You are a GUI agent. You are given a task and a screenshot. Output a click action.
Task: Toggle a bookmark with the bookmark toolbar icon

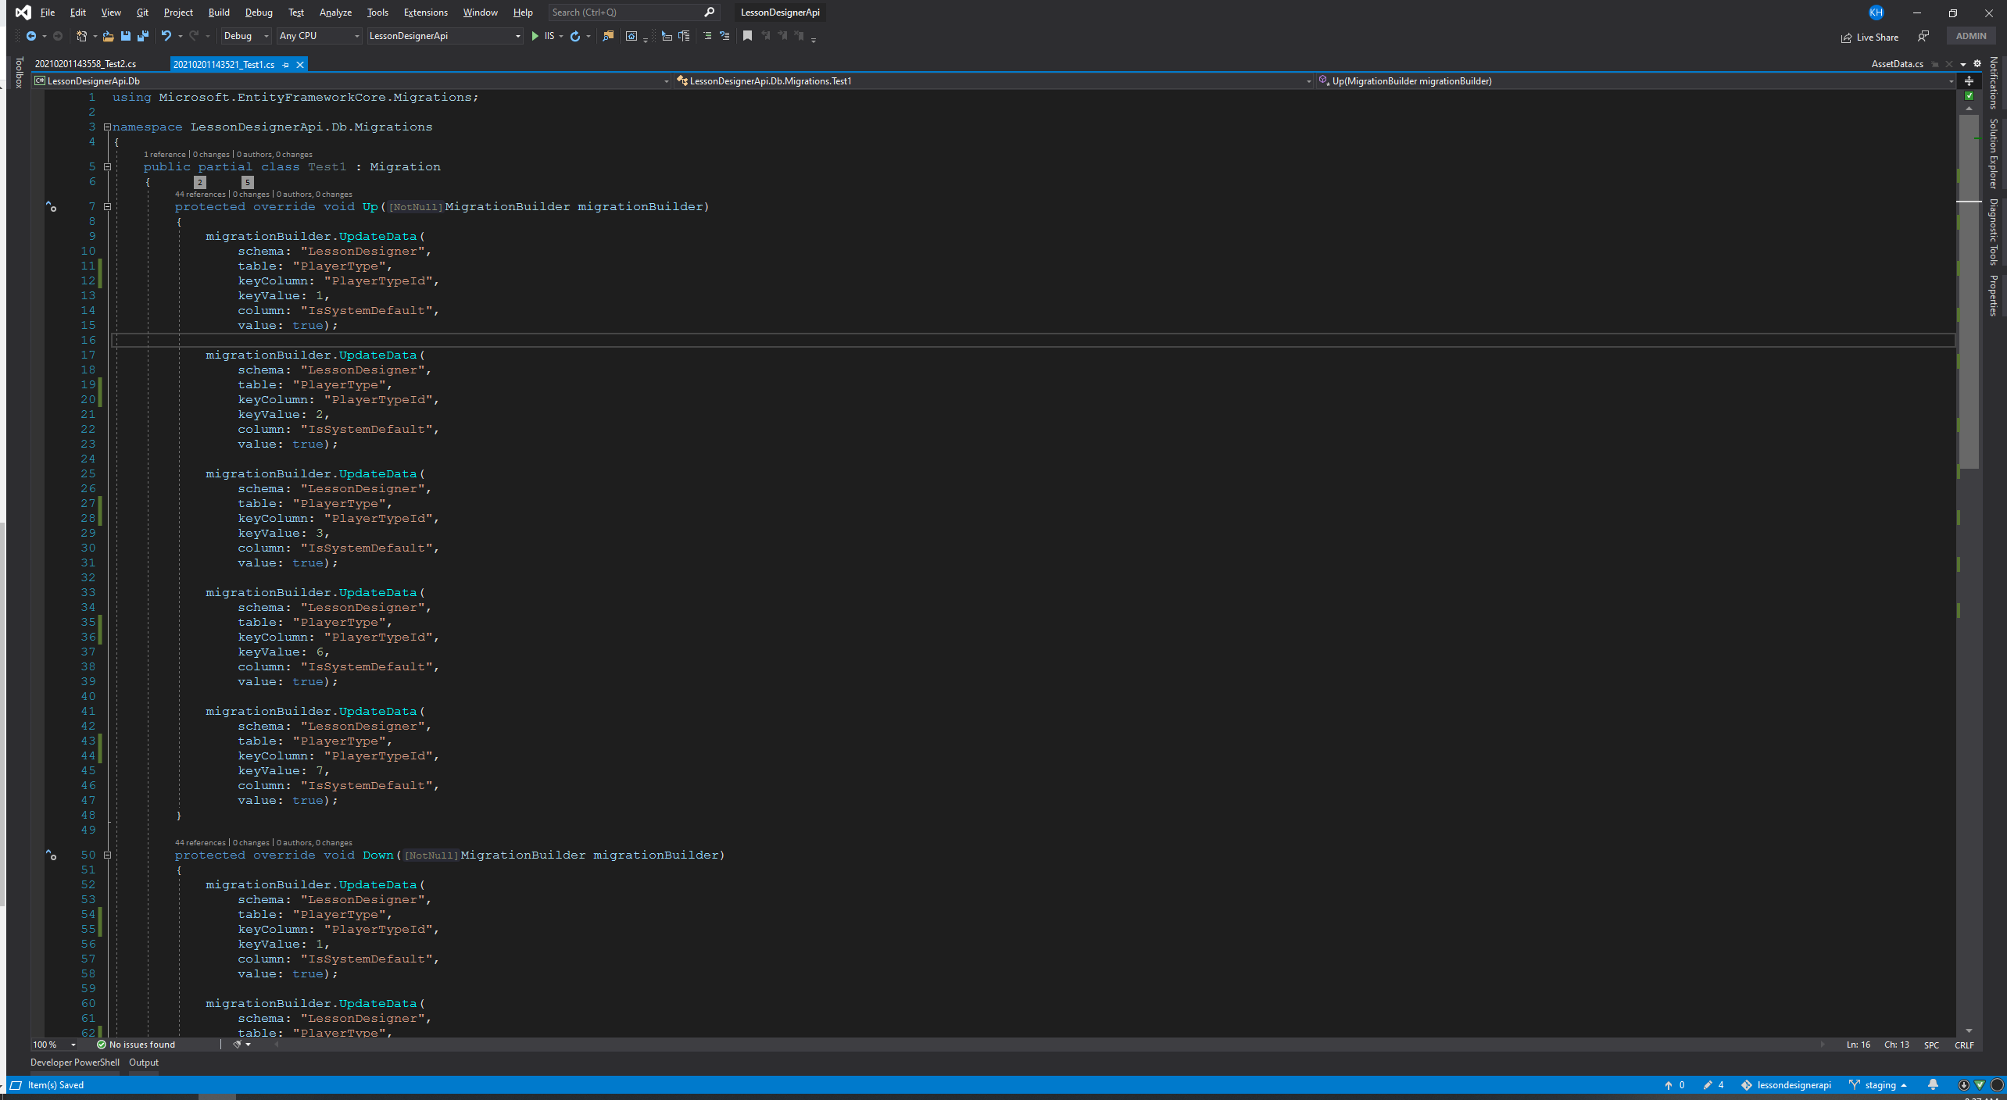(747, 36)
